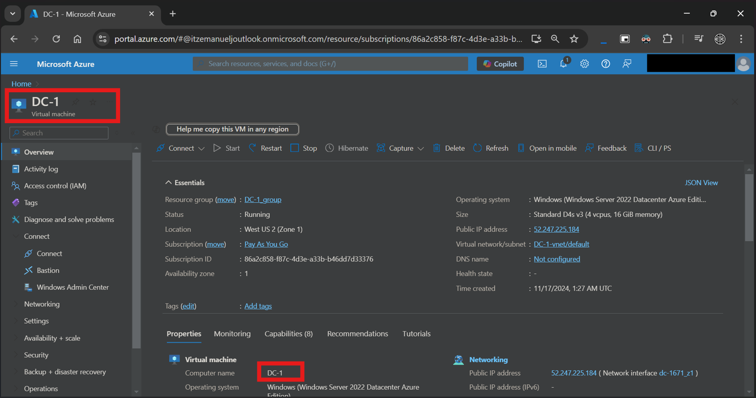
Task: Select Overview in the sidebar
Action: point(67,152)
